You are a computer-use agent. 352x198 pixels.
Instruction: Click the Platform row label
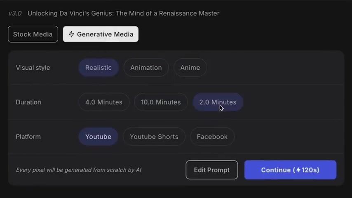click(28, 137)
